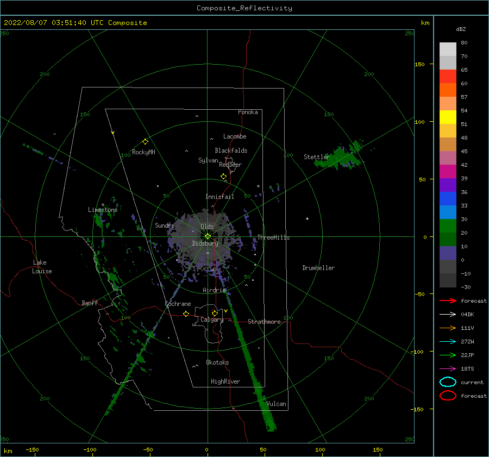Select the light blue swatch between 33 and 30 dBZ

click(448, 212)
